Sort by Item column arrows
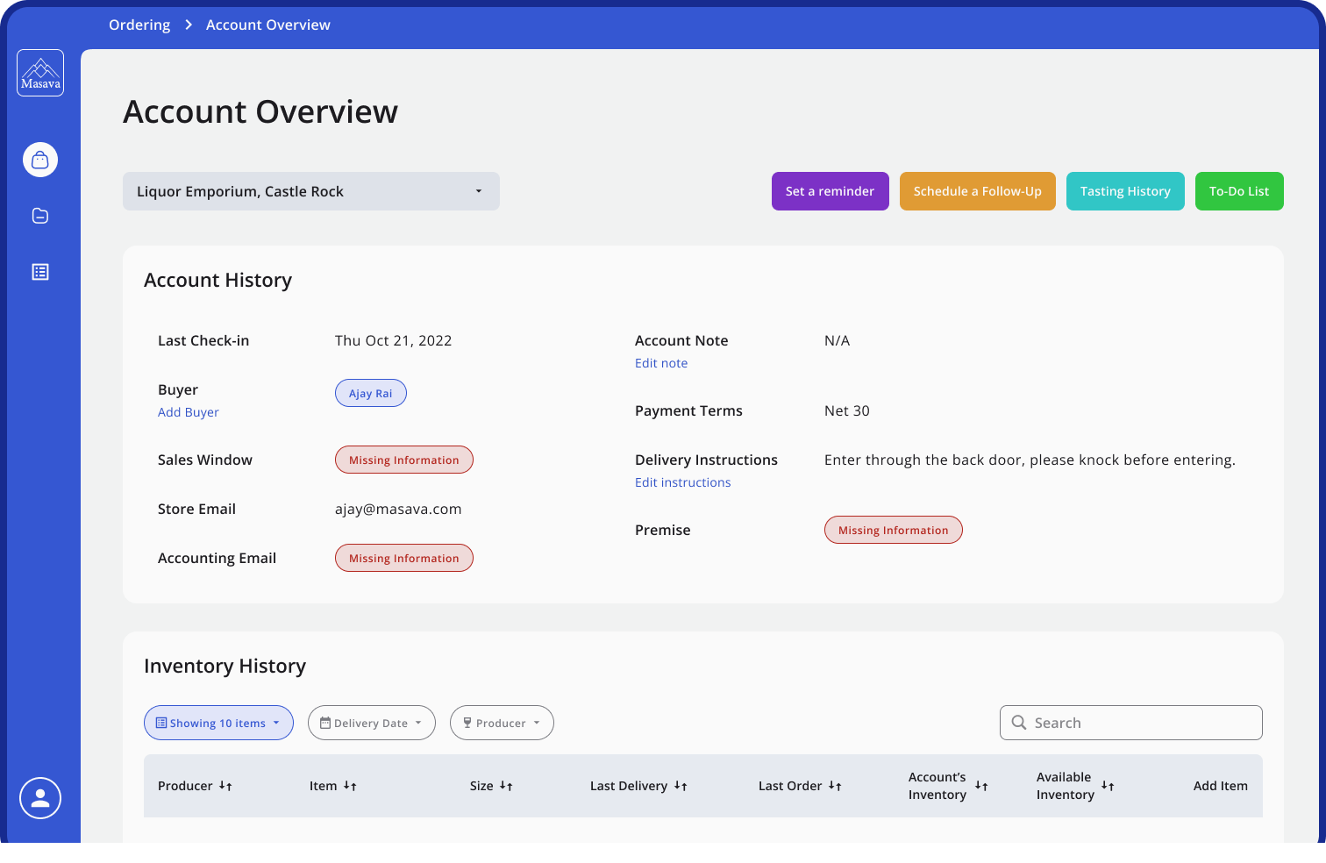 click(x=350, y=786)
